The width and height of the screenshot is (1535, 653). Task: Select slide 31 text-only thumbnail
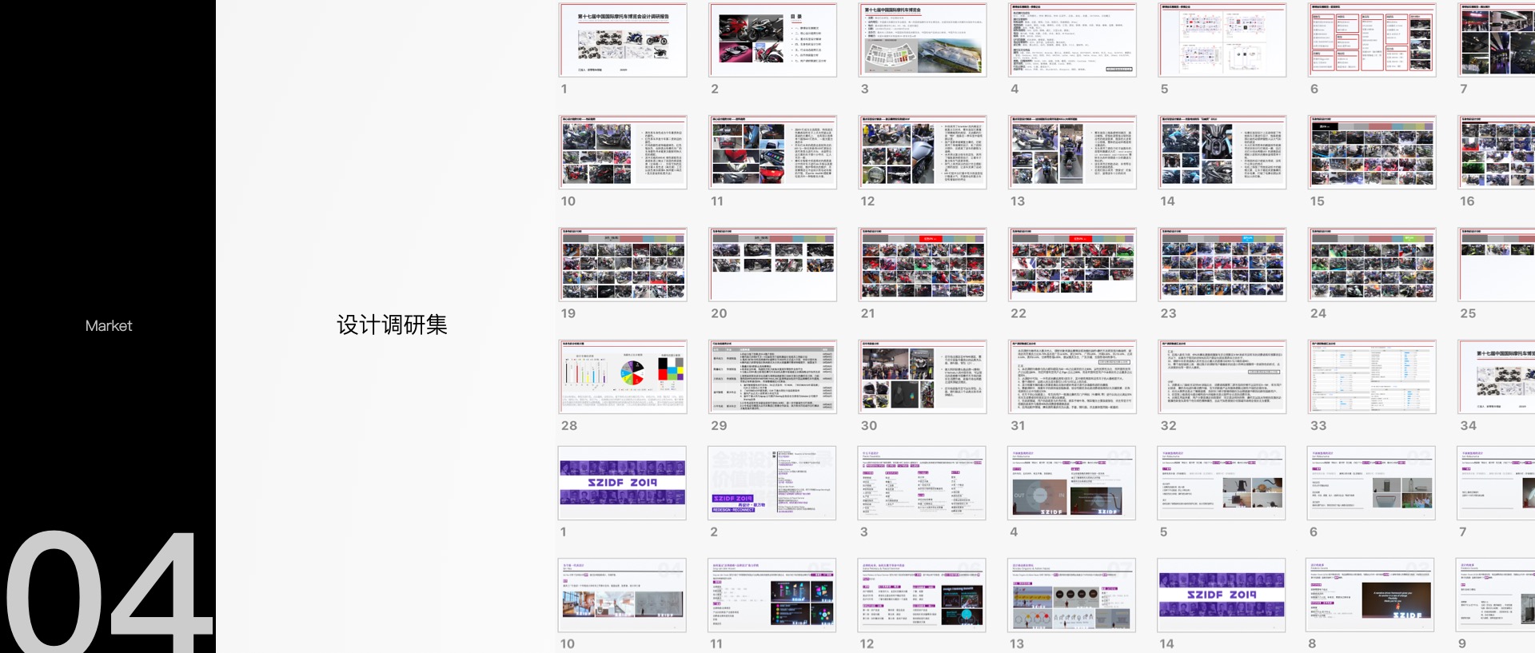click(x=1072, y=377)
